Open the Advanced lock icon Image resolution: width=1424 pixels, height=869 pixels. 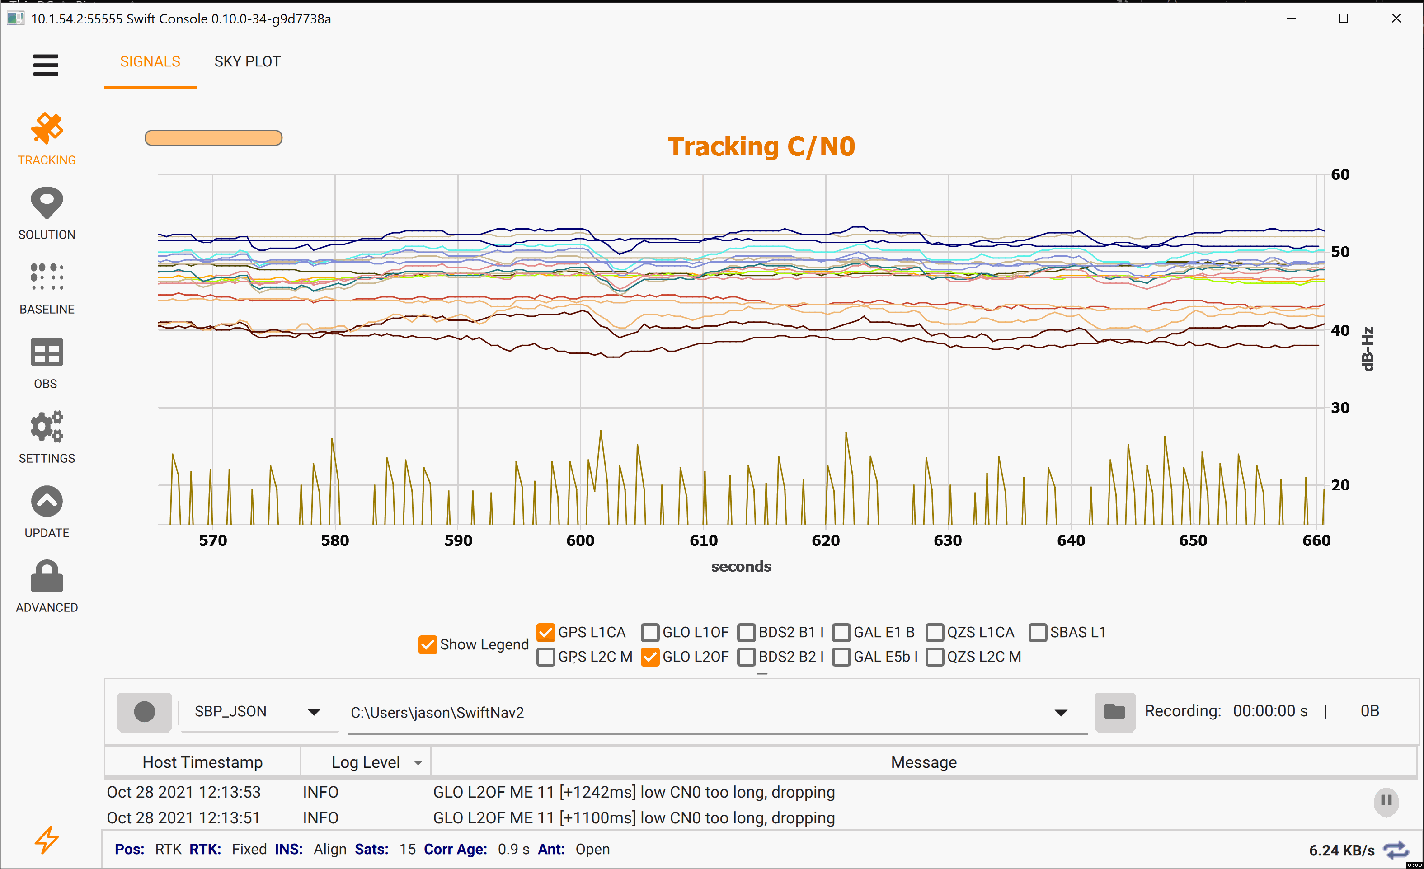pos(46,576)
